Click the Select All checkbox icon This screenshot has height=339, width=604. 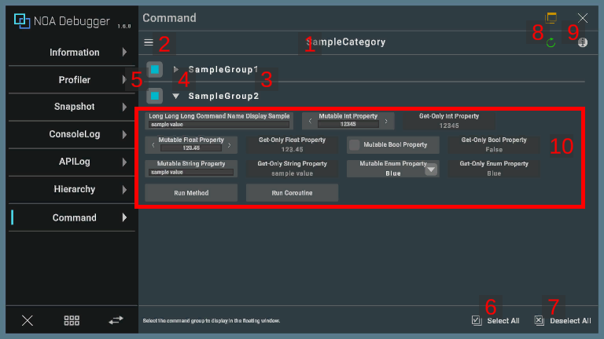click(477, 320)
